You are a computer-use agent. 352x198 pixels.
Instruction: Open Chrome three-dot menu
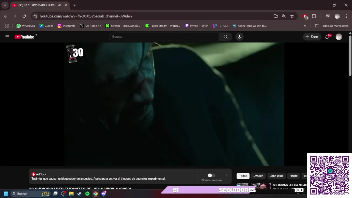346,16
